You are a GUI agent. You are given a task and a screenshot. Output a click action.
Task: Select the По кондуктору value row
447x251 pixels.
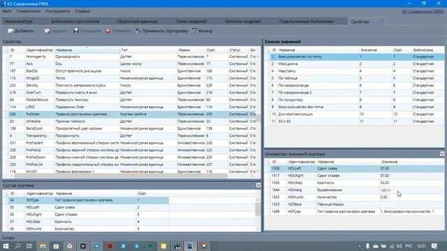click(x=354, y=100)
